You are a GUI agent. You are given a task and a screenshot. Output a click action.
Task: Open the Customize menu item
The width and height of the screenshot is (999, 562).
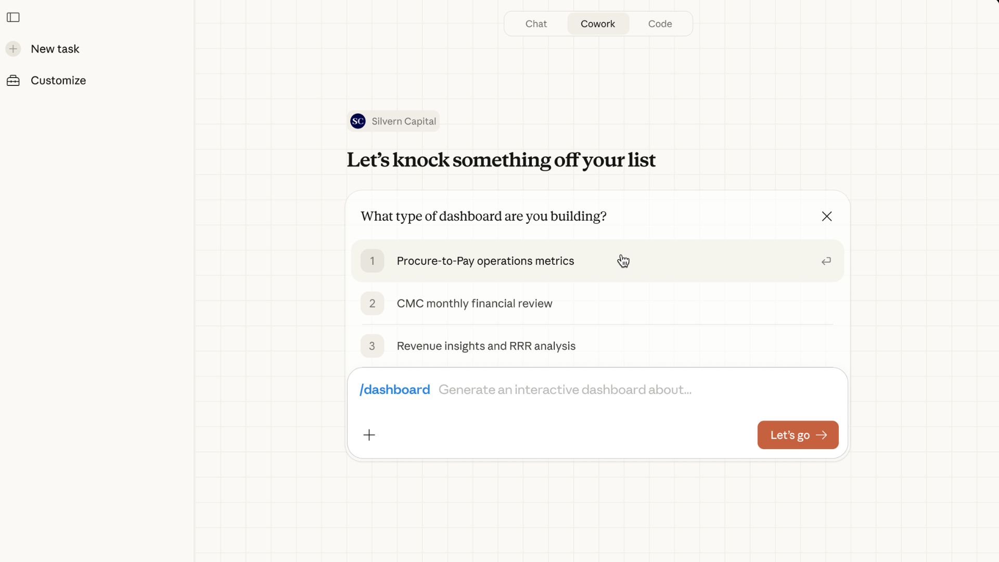click(58, 81)
